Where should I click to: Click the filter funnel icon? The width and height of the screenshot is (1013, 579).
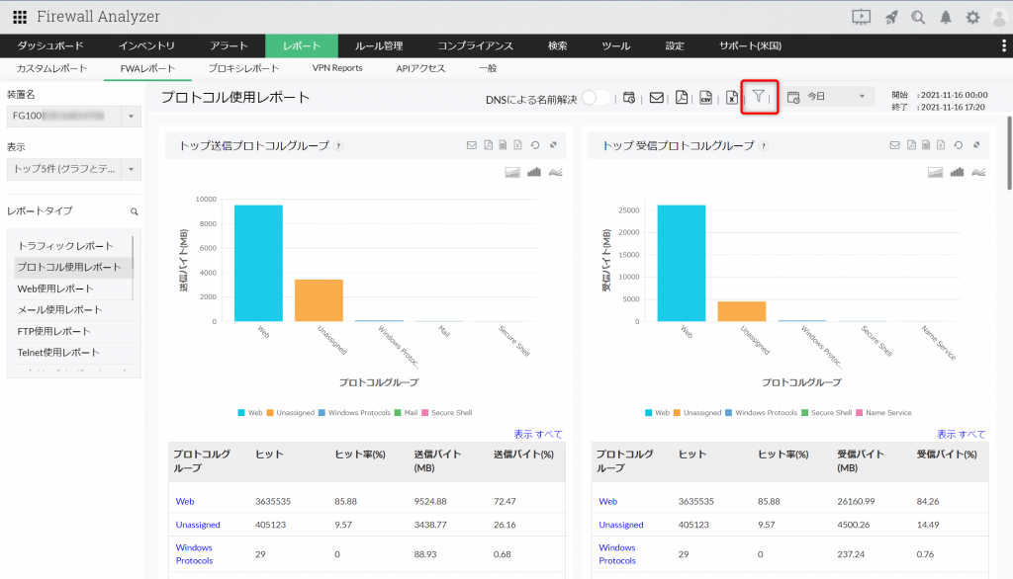[758, 97]
